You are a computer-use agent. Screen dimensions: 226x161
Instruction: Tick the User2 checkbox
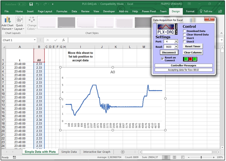184,42
